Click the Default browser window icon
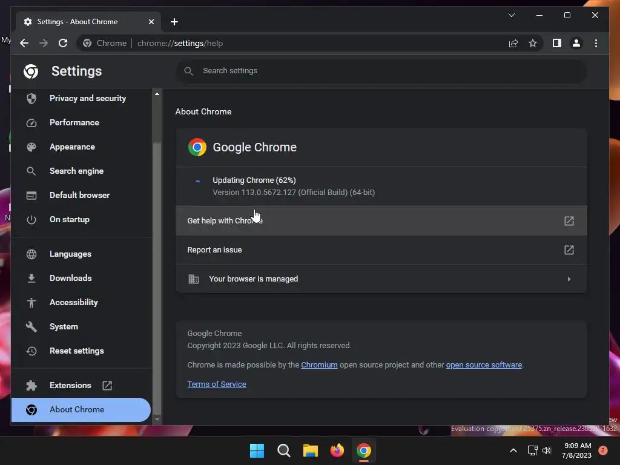The width and height of the screenshot is (620, 465). [31, 196]
